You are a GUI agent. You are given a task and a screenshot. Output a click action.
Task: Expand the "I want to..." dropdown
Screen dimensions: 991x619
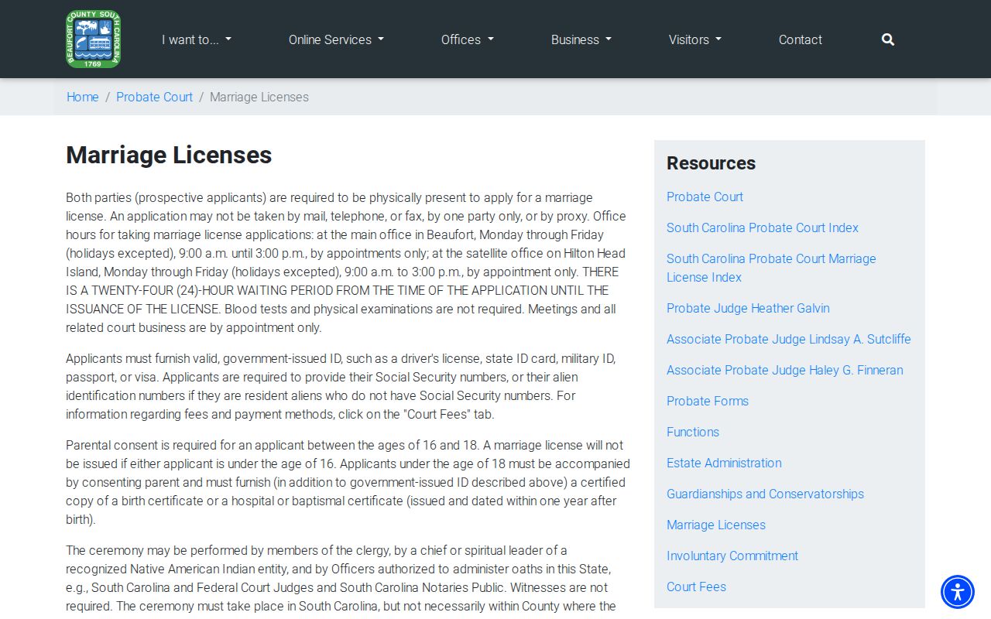pos(197,39)
